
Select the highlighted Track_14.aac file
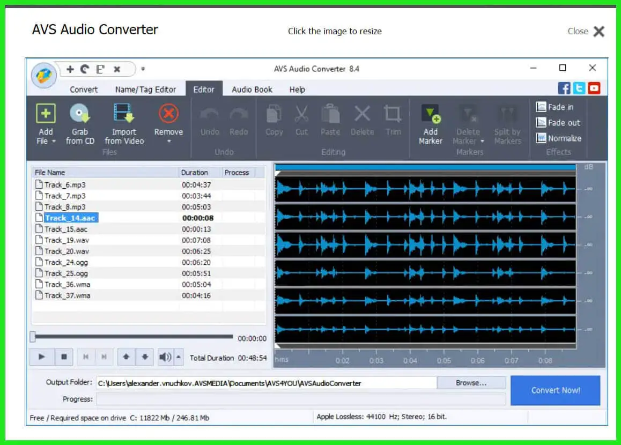point(149,218)
